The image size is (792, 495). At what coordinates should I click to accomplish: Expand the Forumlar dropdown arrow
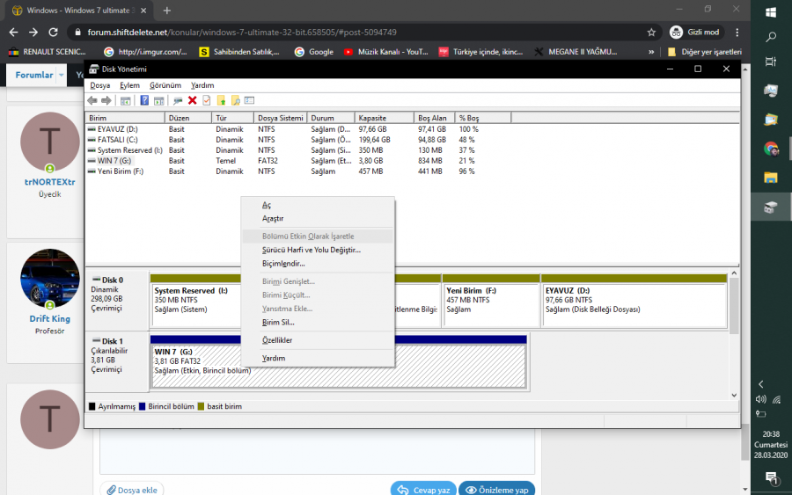(62, 76)
